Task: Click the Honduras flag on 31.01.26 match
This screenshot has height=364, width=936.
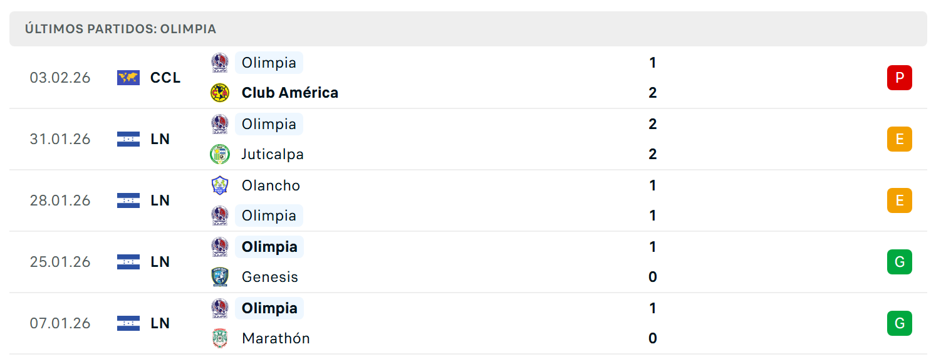Action: [x=128, y=139]
